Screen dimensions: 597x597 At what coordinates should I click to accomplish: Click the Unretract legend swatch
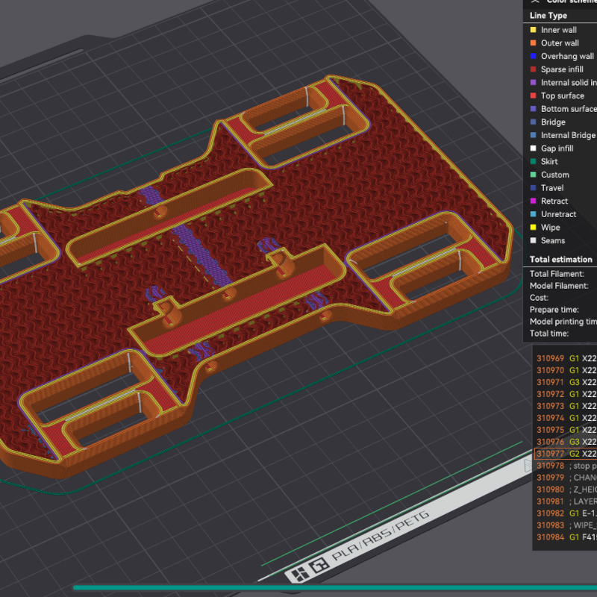tap(533, 214)
